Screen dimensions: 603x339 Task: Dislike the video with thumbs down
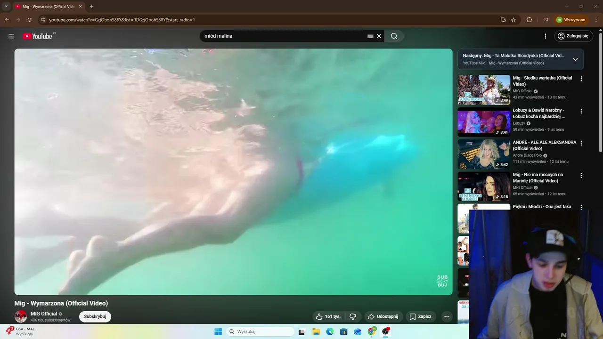[x=352, y=316]
